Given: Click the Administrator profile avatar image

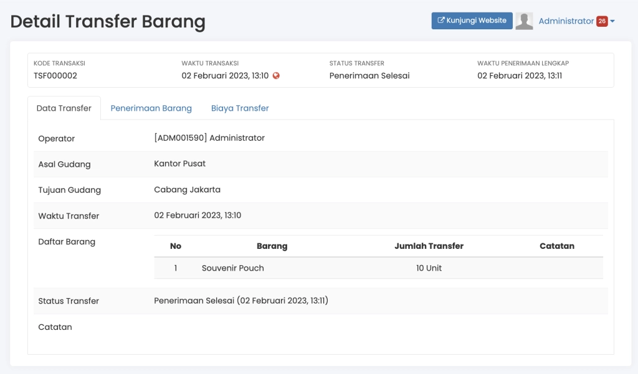Looking at the screenshot, I should pos(524,21).
